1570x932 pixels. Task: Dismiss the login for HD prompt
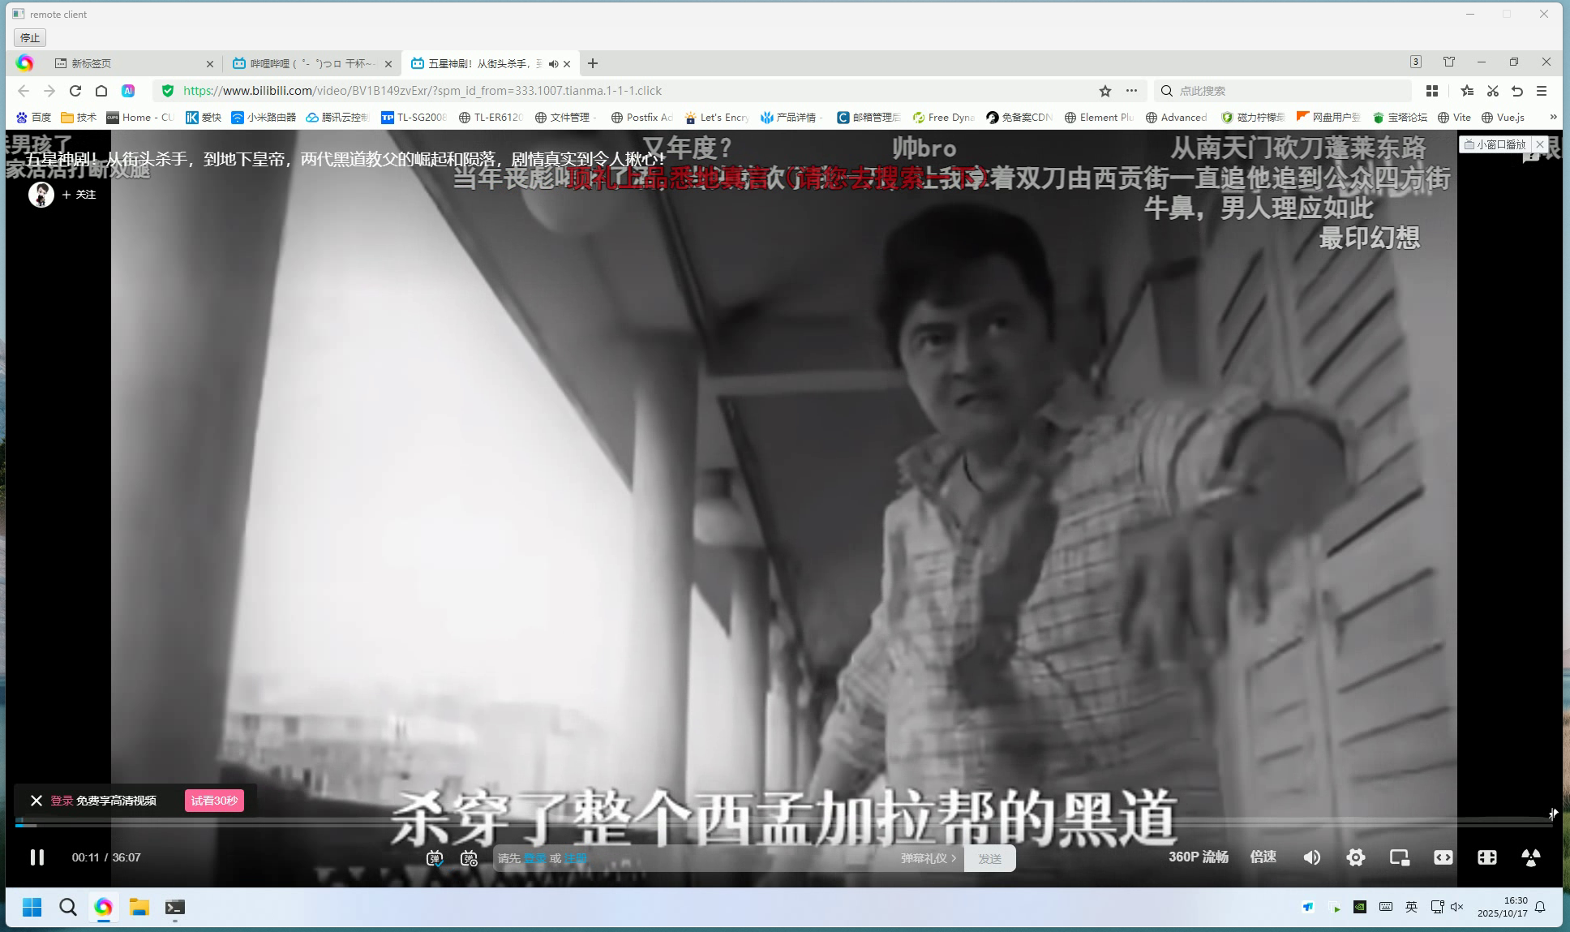(x=36, y=801)
